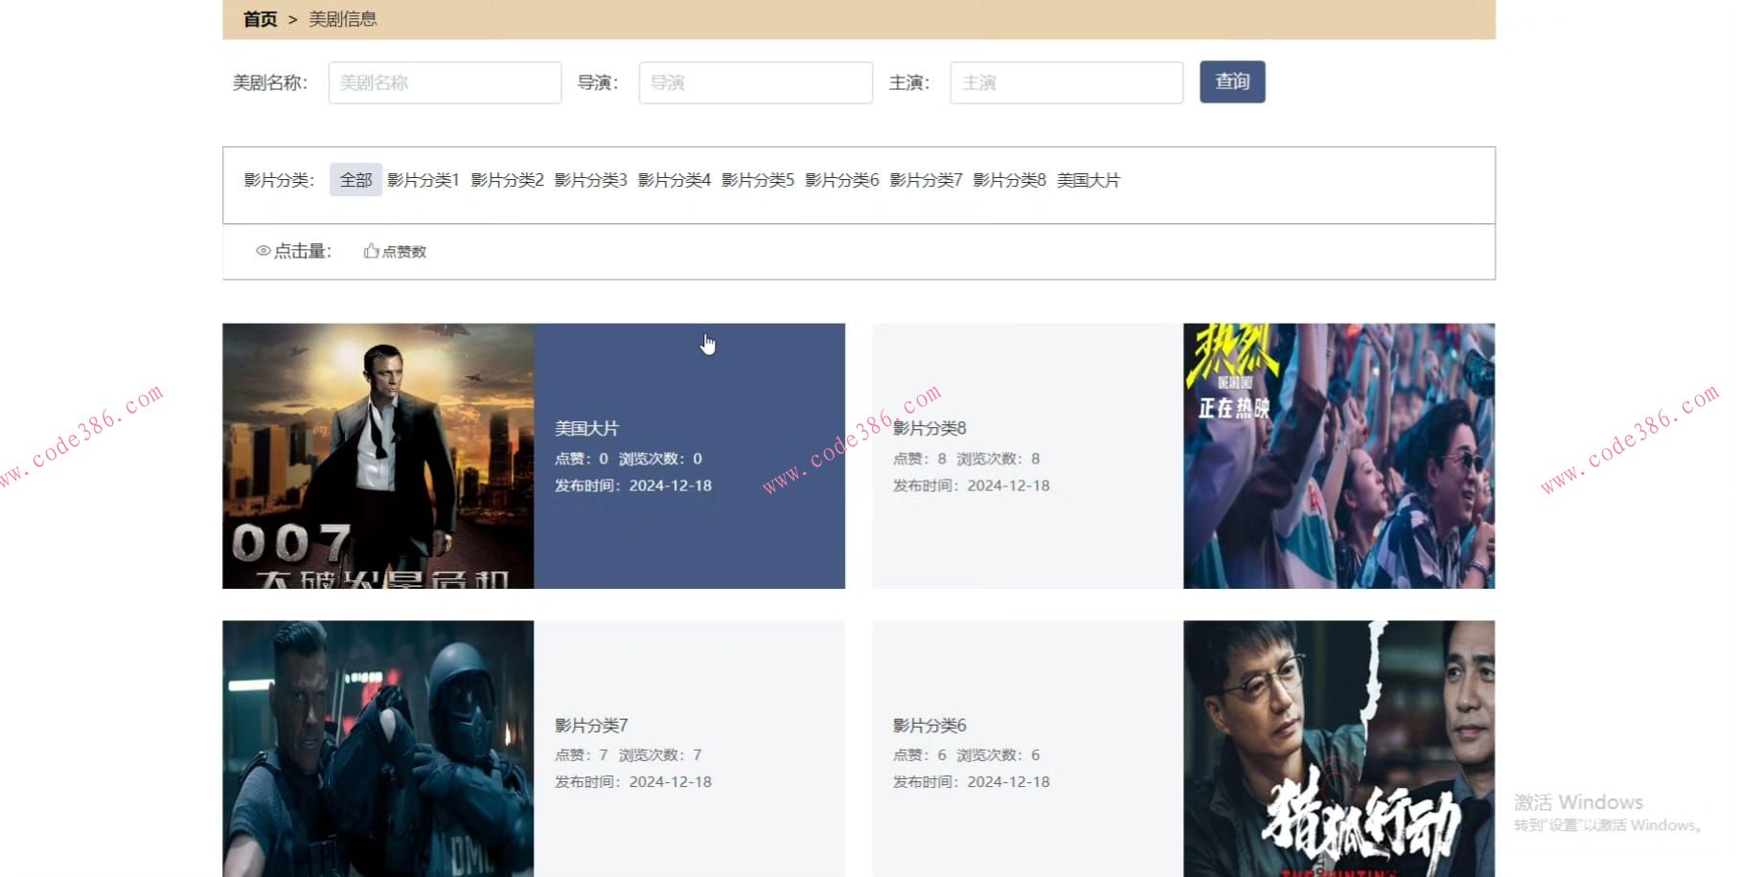Image resolution: width=1740 pixels, height=877 pixels.
Task: Select the 影片分类5 filter
Action: pyautogui.click(x=759, y=178)
